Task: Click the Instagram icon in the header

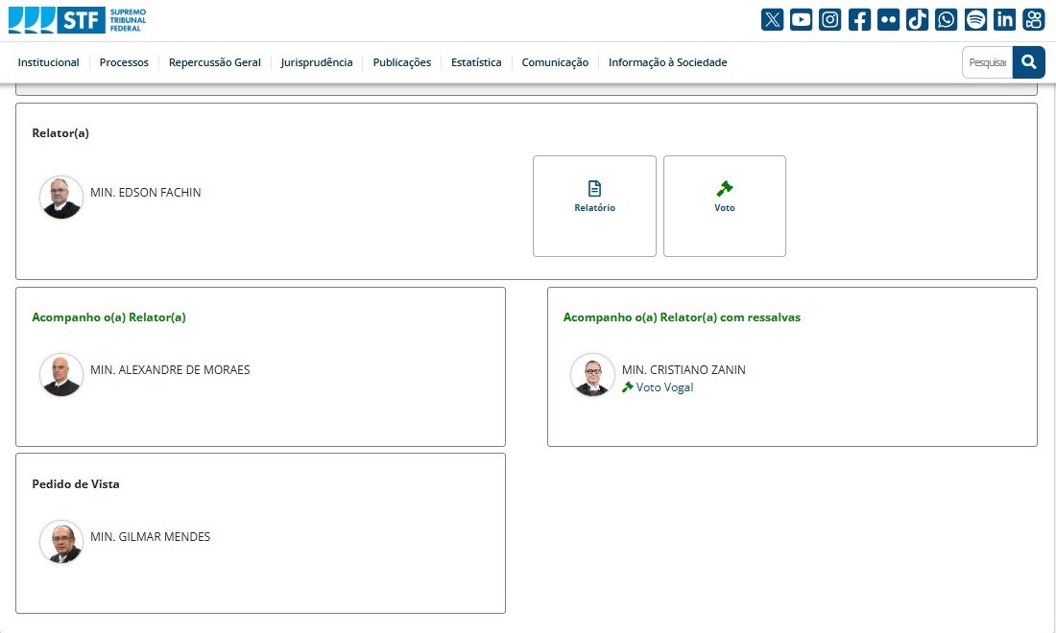Action: click(x=830, y=19)
